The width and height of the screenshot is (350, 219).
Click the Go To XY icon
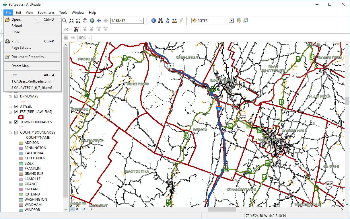click(x=167, y=21)
